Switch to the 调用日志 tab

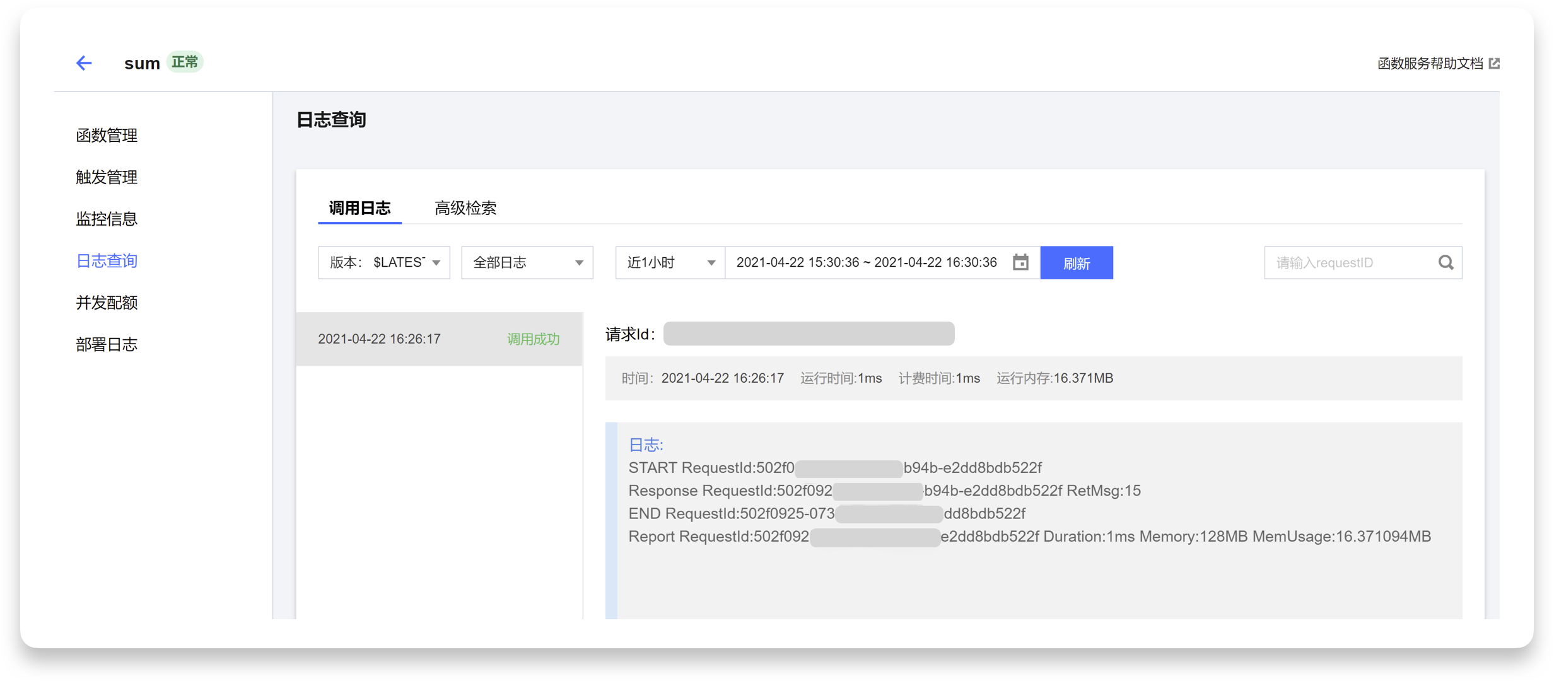(x=359, y=208)
